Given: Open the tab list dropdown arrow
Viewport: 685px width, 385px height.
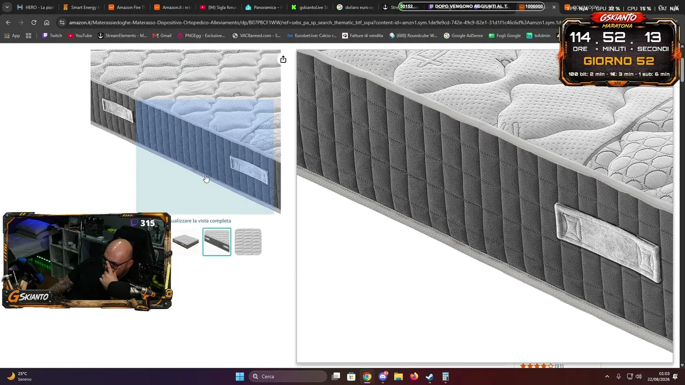Looking at the screenshot, I should [7, 7].
